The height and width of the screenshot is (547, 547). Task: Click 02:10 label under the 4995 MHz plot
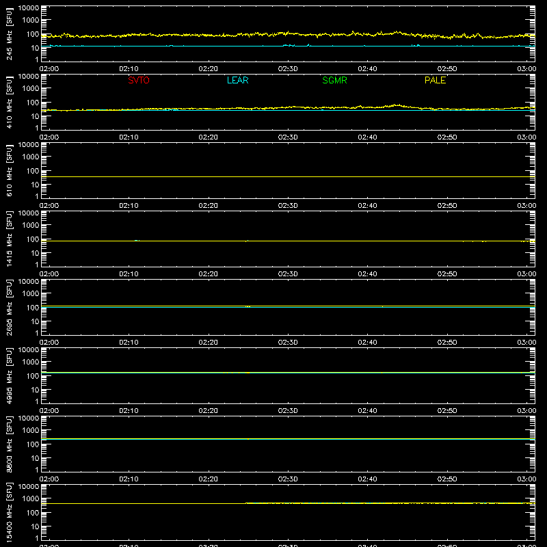129,411
